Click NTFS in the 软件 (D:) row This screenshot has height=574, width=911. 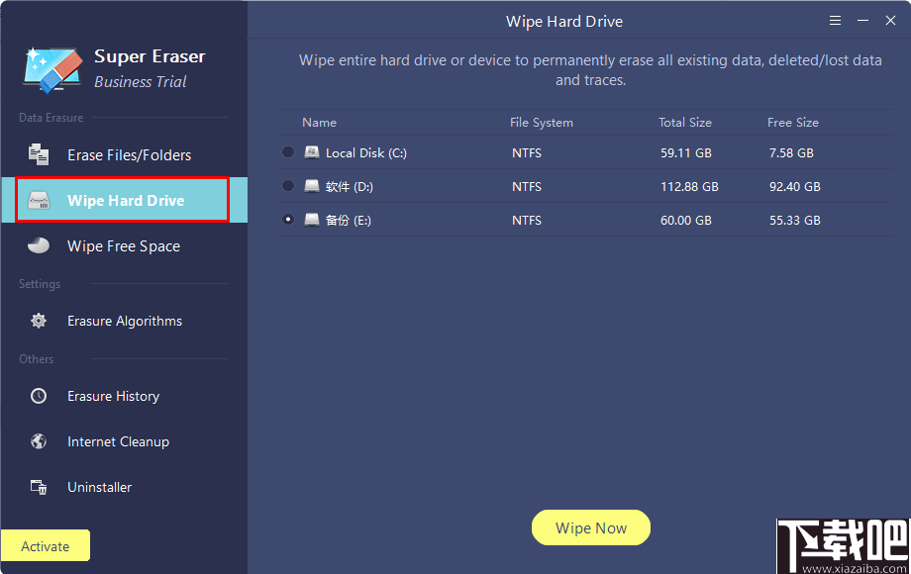tap(527, 187)
